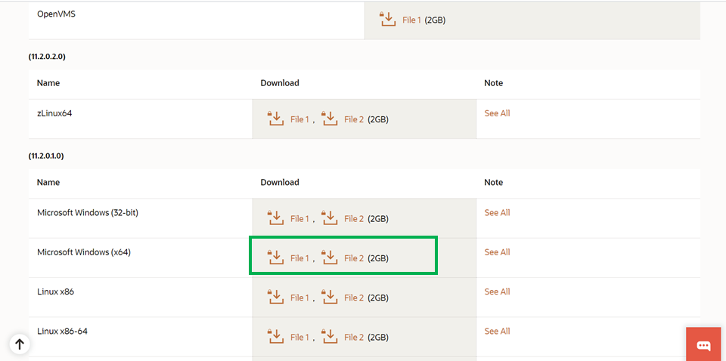Open Microsoft Windows (x64) File 2 link
This screenshot has width=726, height=361.
[x=354, y=258]
